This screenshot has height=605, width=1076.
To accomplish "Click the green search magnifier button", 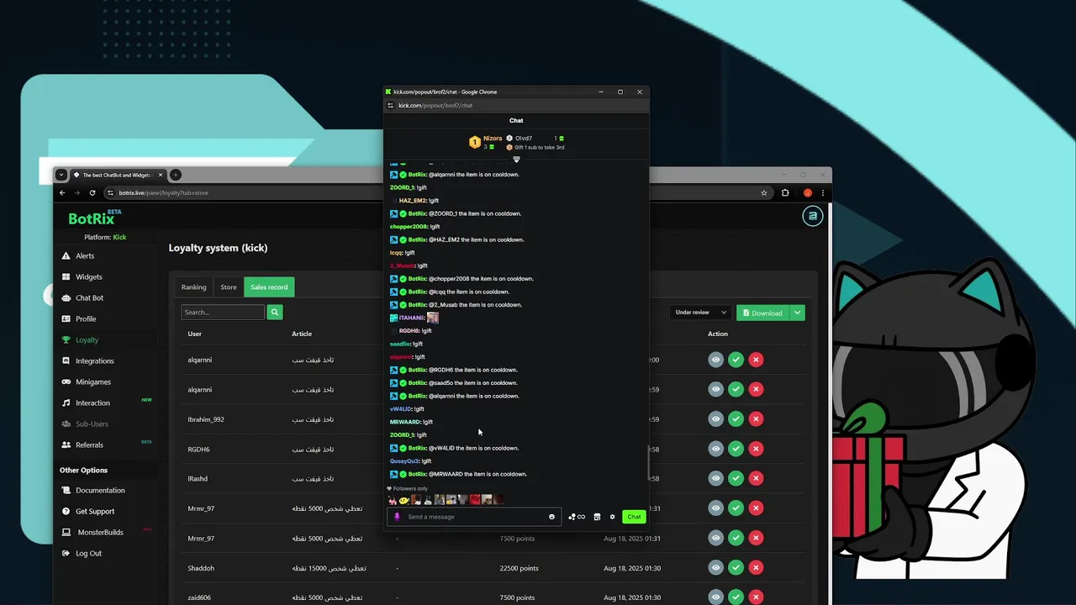I will coord(274,312).
